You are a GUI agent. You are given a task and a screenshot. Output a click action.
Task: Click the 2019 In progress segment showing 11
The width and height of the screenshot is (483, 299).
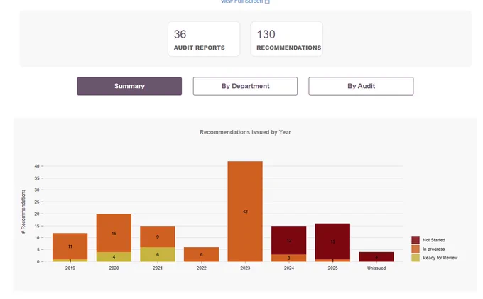pyautogui.click(x=70, y=246)
